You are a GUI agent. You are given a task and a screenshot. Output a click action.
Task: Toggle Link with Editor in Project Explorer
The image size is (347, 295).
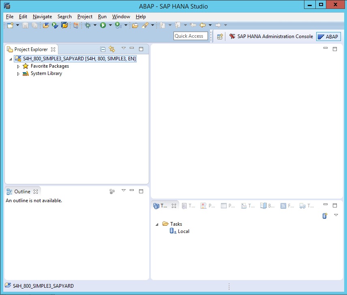point(112,49)
